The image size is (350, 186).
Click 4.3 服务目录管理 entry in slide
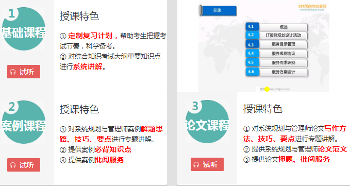276,45
